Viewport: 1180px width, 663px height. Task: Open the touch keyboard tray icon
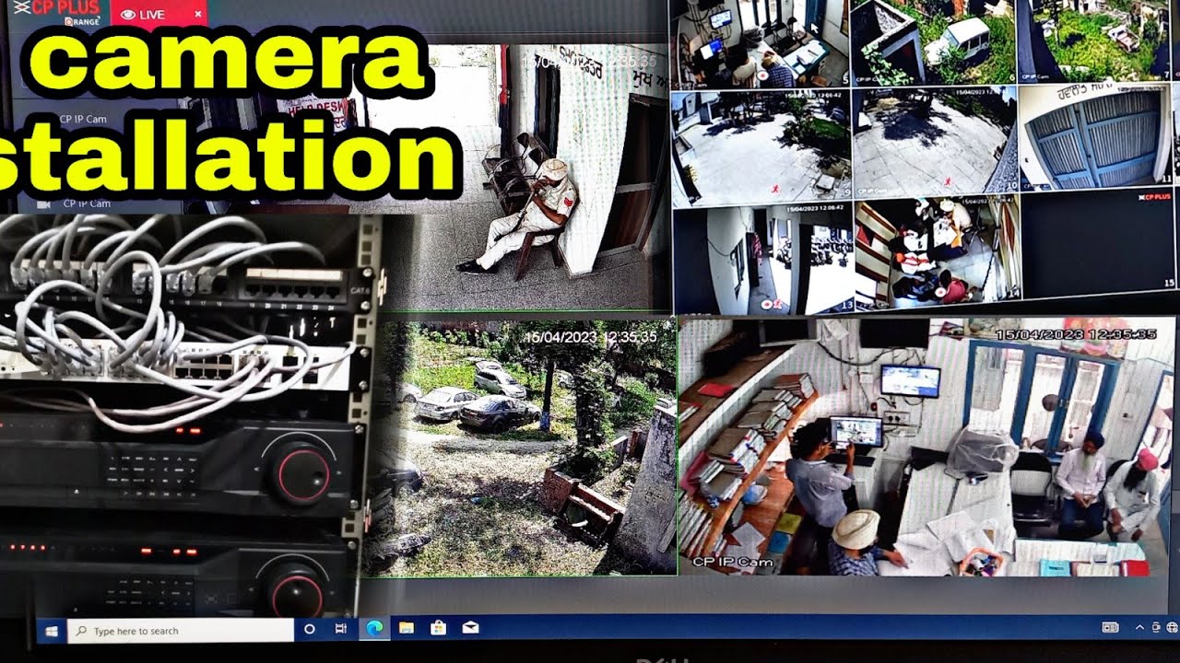(x=1110, y=628)
